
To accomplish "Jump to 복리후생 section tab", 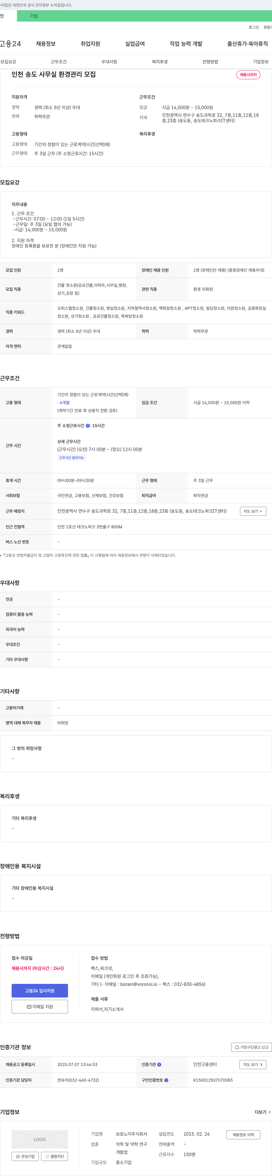I will [160, 62].
